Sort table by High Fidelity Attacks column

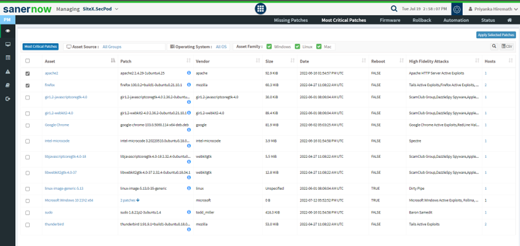[x=477, y=61]
